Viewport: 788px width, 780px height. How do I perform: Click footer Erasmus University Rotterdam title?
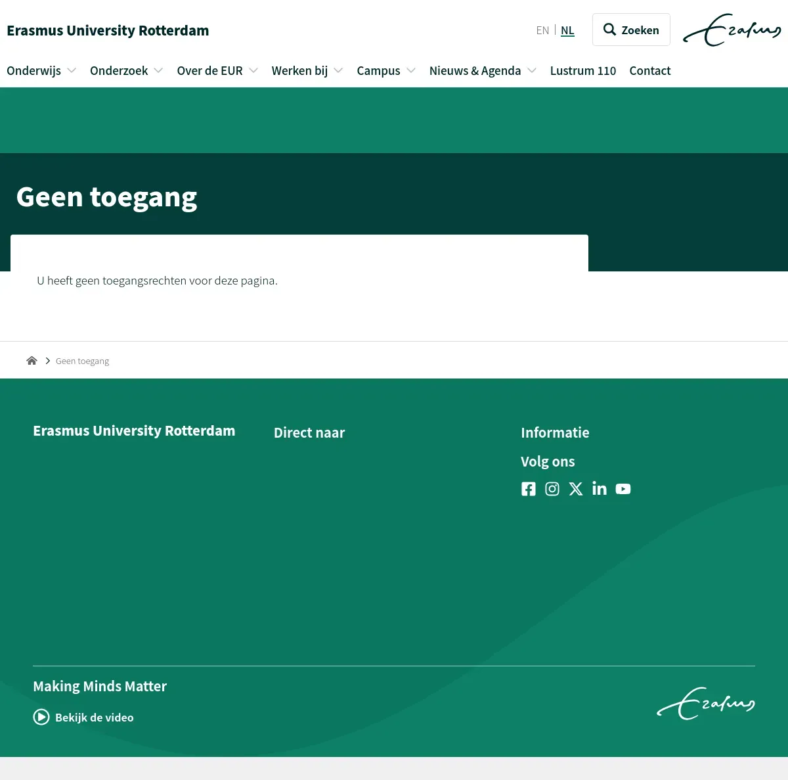tap(134, 430)
